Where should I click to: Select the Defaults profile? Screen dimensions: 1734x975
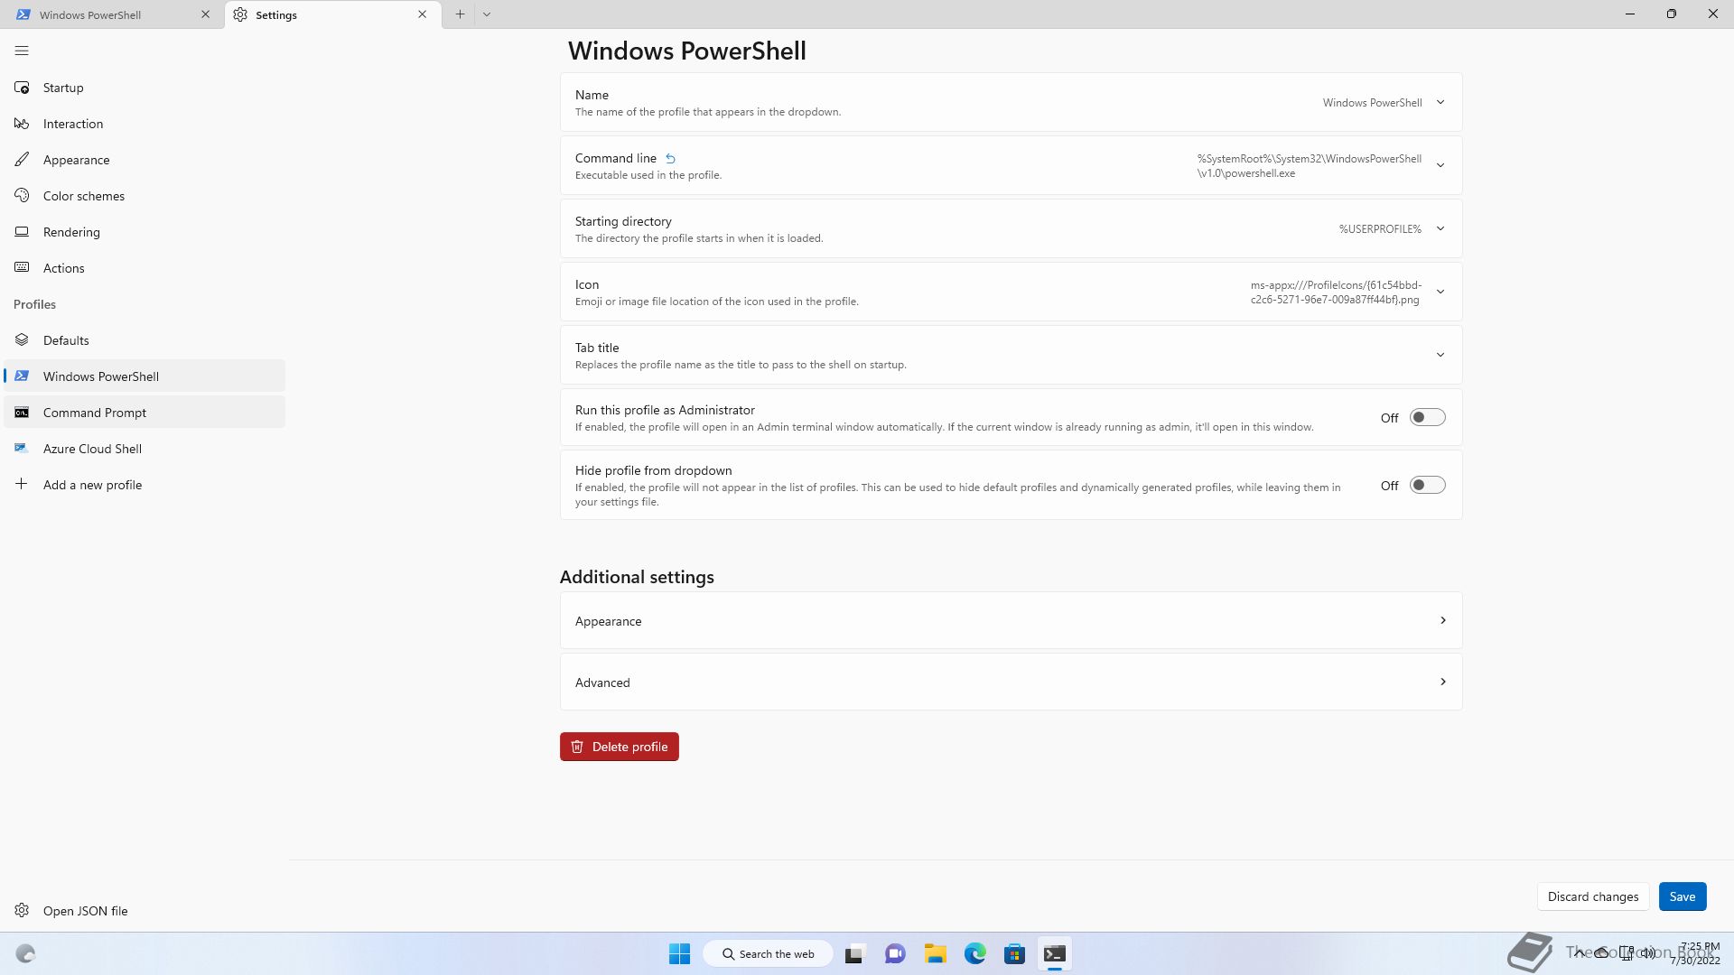(x=144, y=340)
